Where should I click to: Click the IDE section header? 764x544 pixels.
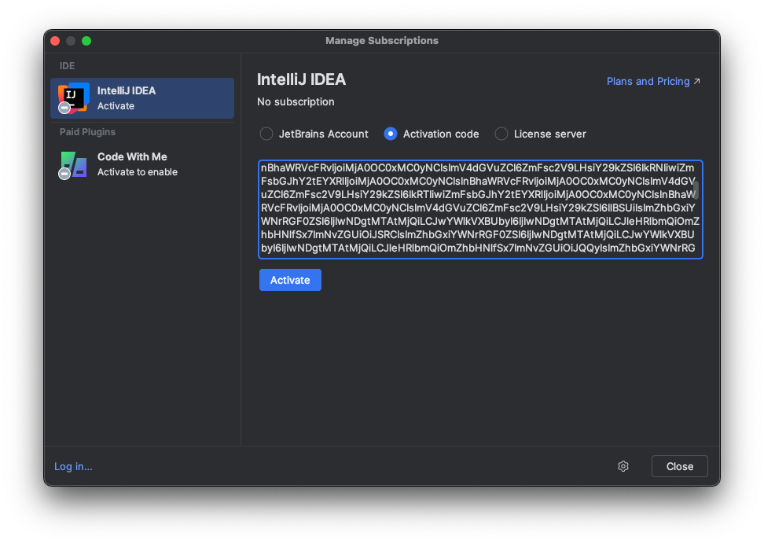coord(67,65)
